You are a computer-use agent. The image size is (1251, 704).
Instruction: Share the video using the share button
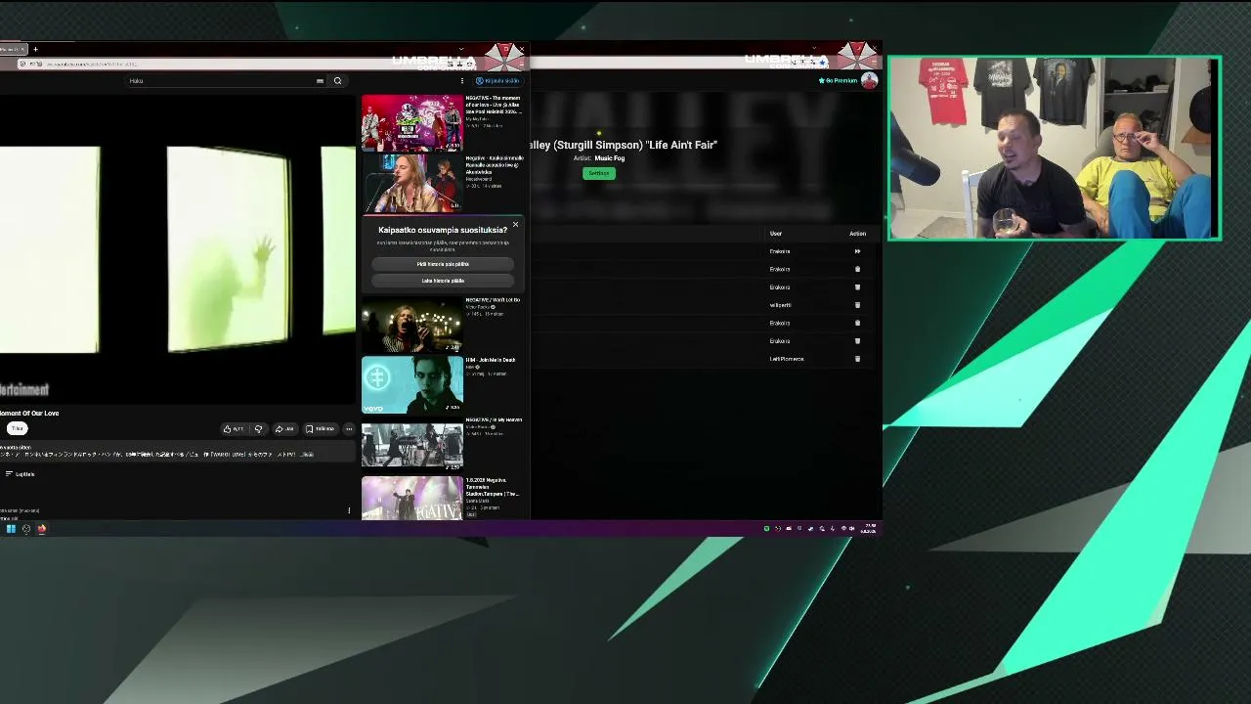[x=284, y=428]
